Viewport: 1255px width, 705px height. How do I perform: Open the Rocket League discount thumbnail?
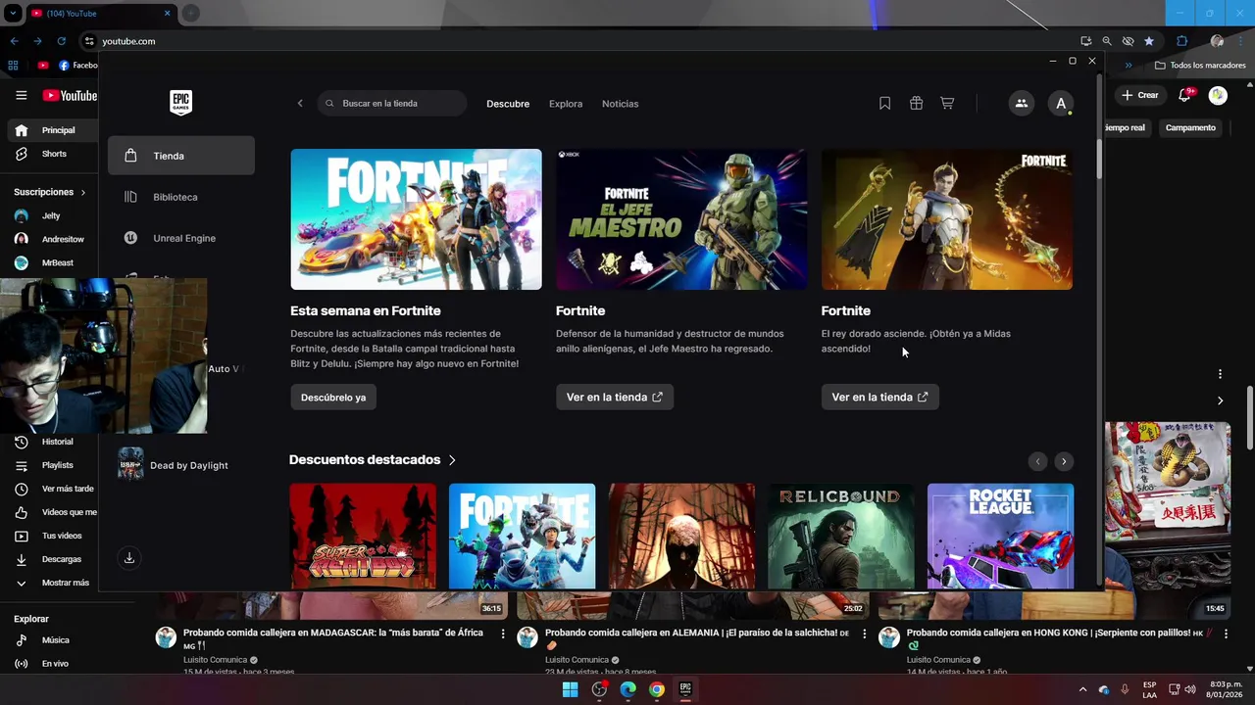click(x=1000, y=537)
